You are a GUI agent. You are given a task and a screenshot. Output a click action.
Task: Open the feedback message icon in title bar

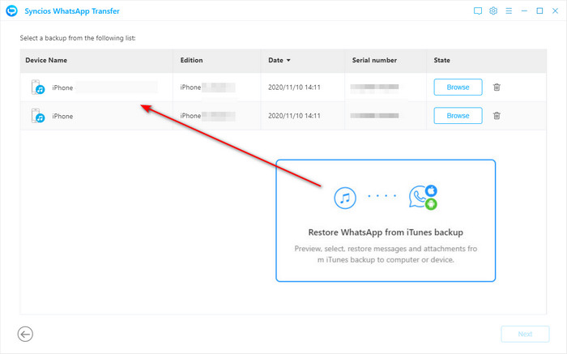pyautogui.click(x=478, y=11)
